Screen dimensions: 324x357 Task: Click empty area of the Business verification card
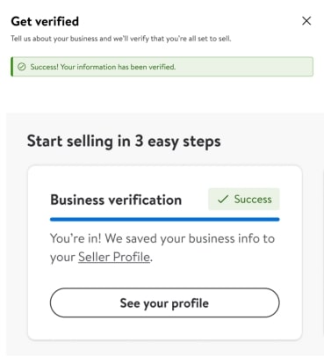click(165, 329)
